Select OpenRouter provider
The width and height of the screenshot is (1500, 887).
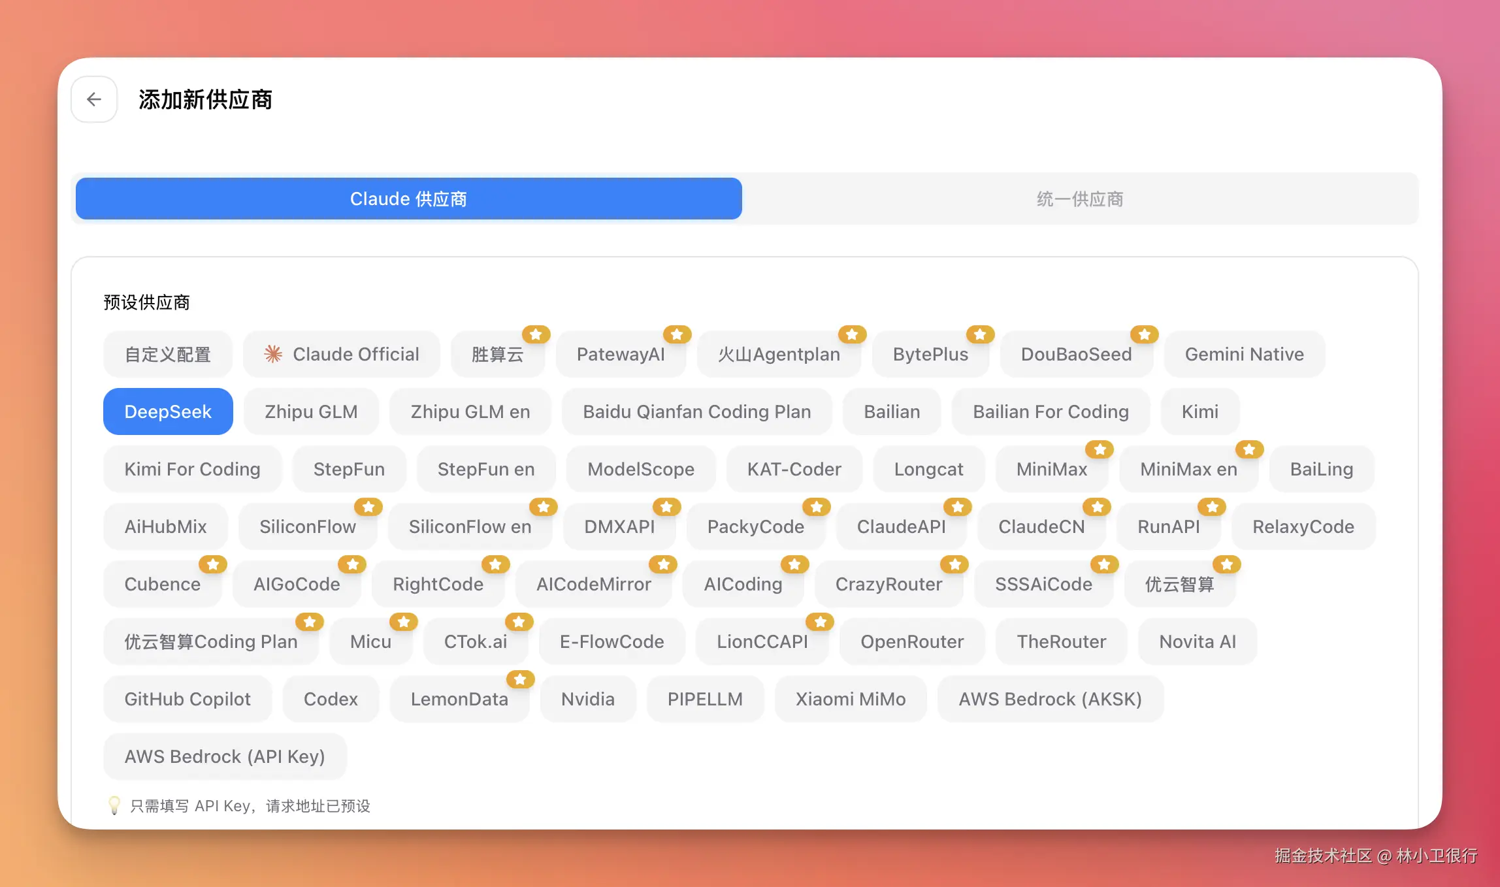point(912,641)
